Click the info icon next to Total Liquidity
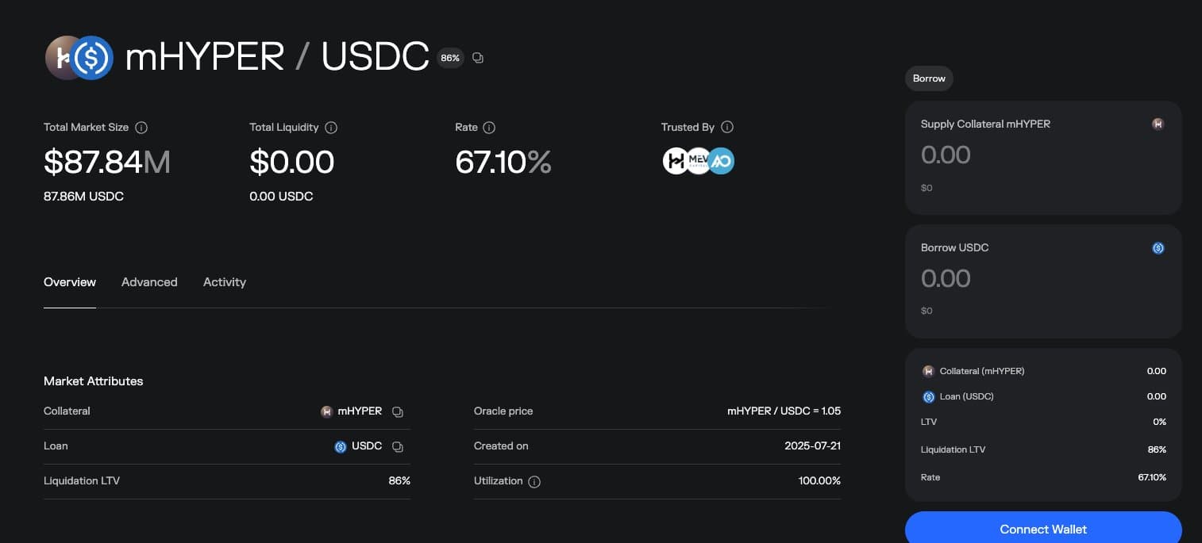1202x543 pixels. tap(331, 128)
